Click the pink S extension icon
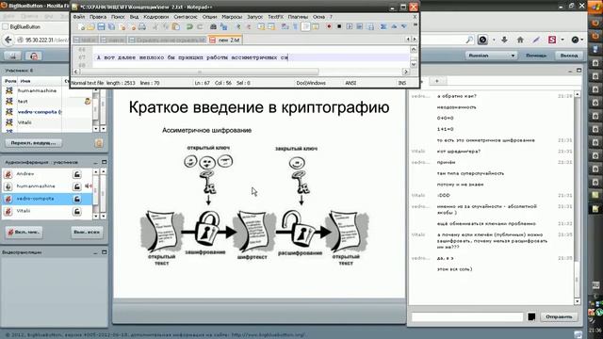The image size is (603, 339). point(552,40)
